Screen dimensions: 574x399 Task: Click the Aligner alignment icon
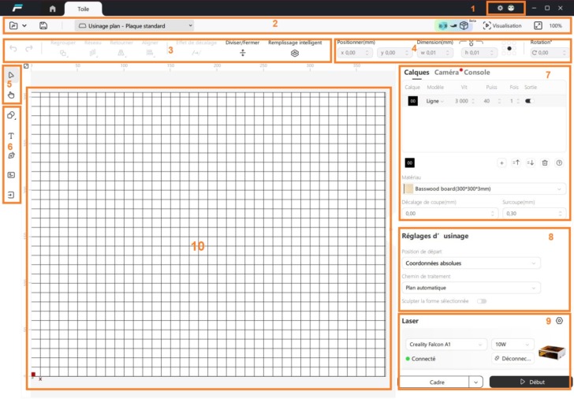tap(149, 53)
